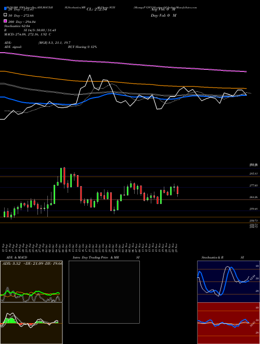Click the 'ADX & MACD' panel title
Screen dimensions: 260x344
(x=17, y=257)
